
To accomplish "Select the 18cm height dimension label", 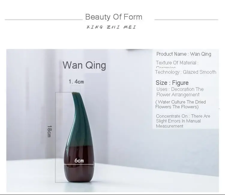I will coord(49,131).
